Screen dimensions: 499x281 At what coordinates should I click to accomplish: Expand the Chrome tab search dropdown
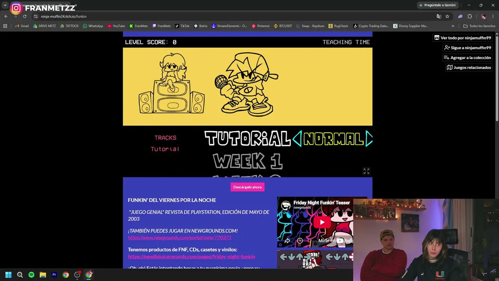click(x=5, y=5)
